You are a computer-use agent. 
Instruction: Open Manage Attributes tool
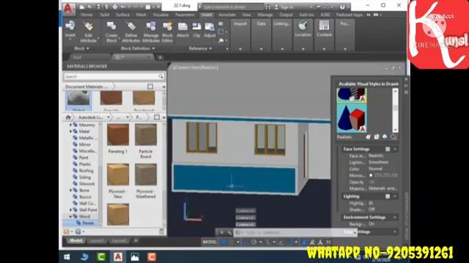click(151, 31)
